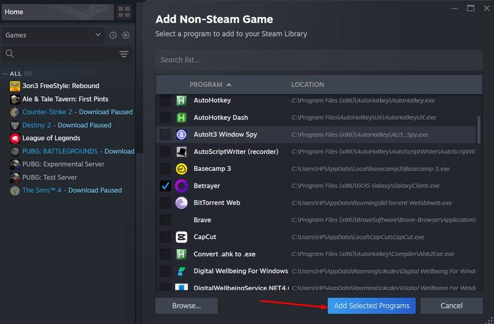Click the Brave program name
The width and height of the screenshot is (494, 324).
coord(202,220)
